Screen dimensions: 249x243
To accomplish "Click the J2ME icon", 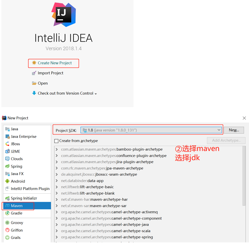I will click(7, 151).
